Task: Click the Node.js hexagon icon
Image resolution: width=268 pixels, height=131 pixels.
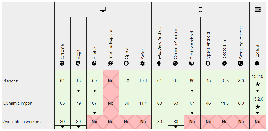Action: click(x=257, y=63)
